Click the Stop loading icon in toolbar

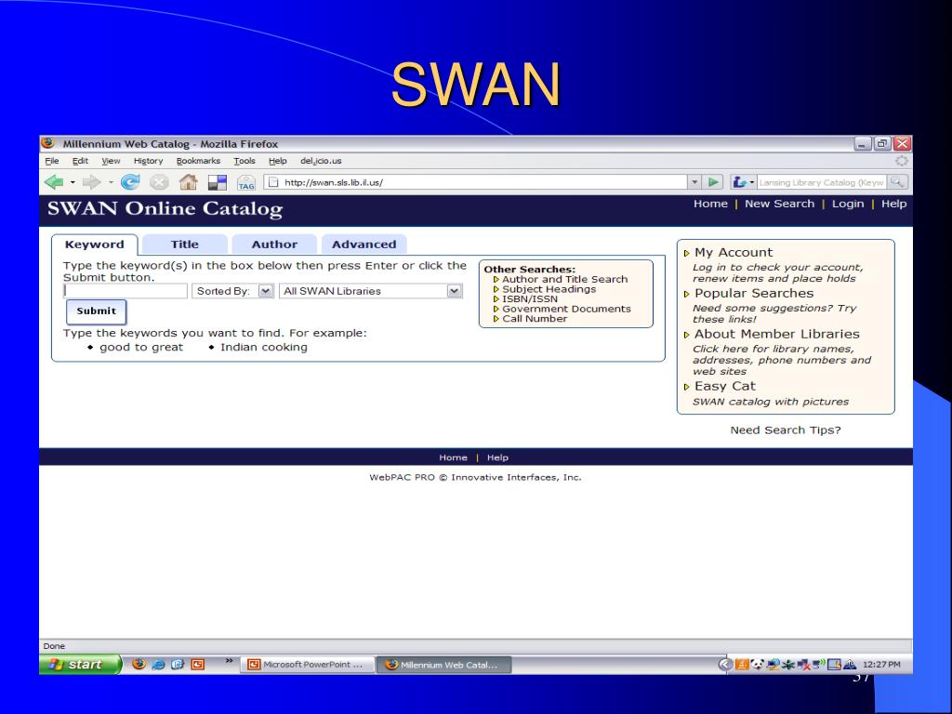coord(159,181)
